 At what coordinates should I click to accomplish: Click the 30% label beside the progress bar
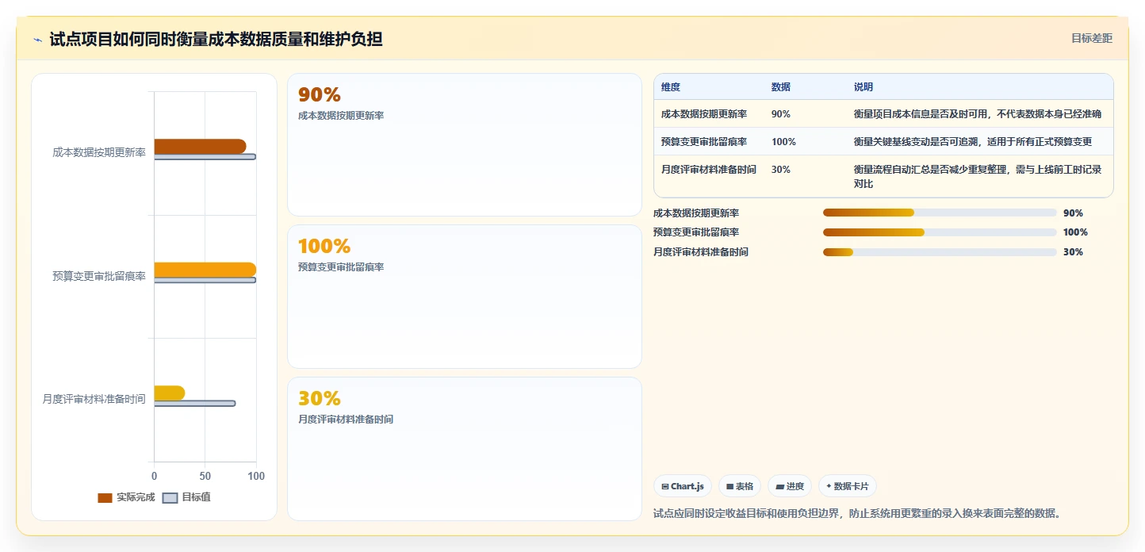click(x=1073, y=252)
